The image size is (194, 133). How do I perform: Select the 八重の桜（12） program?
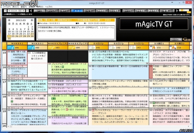click(x=68, y=100)
